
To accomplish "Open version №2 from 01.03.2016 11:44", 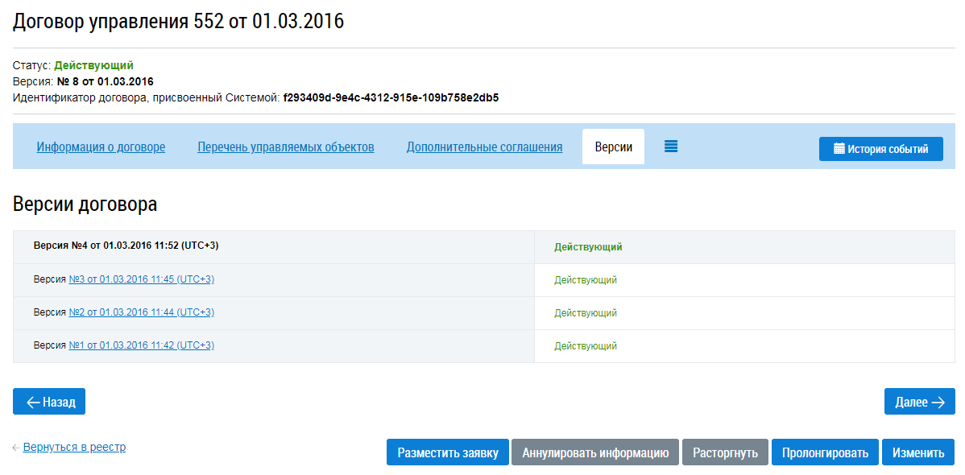I will click(x=142, y=312).
